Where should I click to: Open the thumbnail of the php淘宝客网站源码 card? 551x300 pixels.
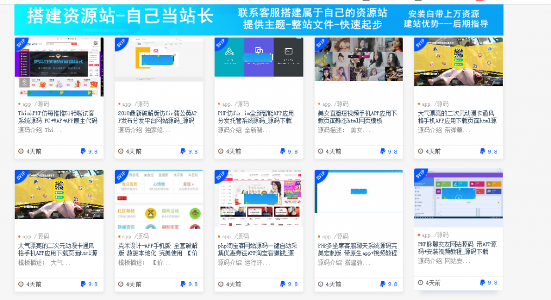tap(259, 199)
